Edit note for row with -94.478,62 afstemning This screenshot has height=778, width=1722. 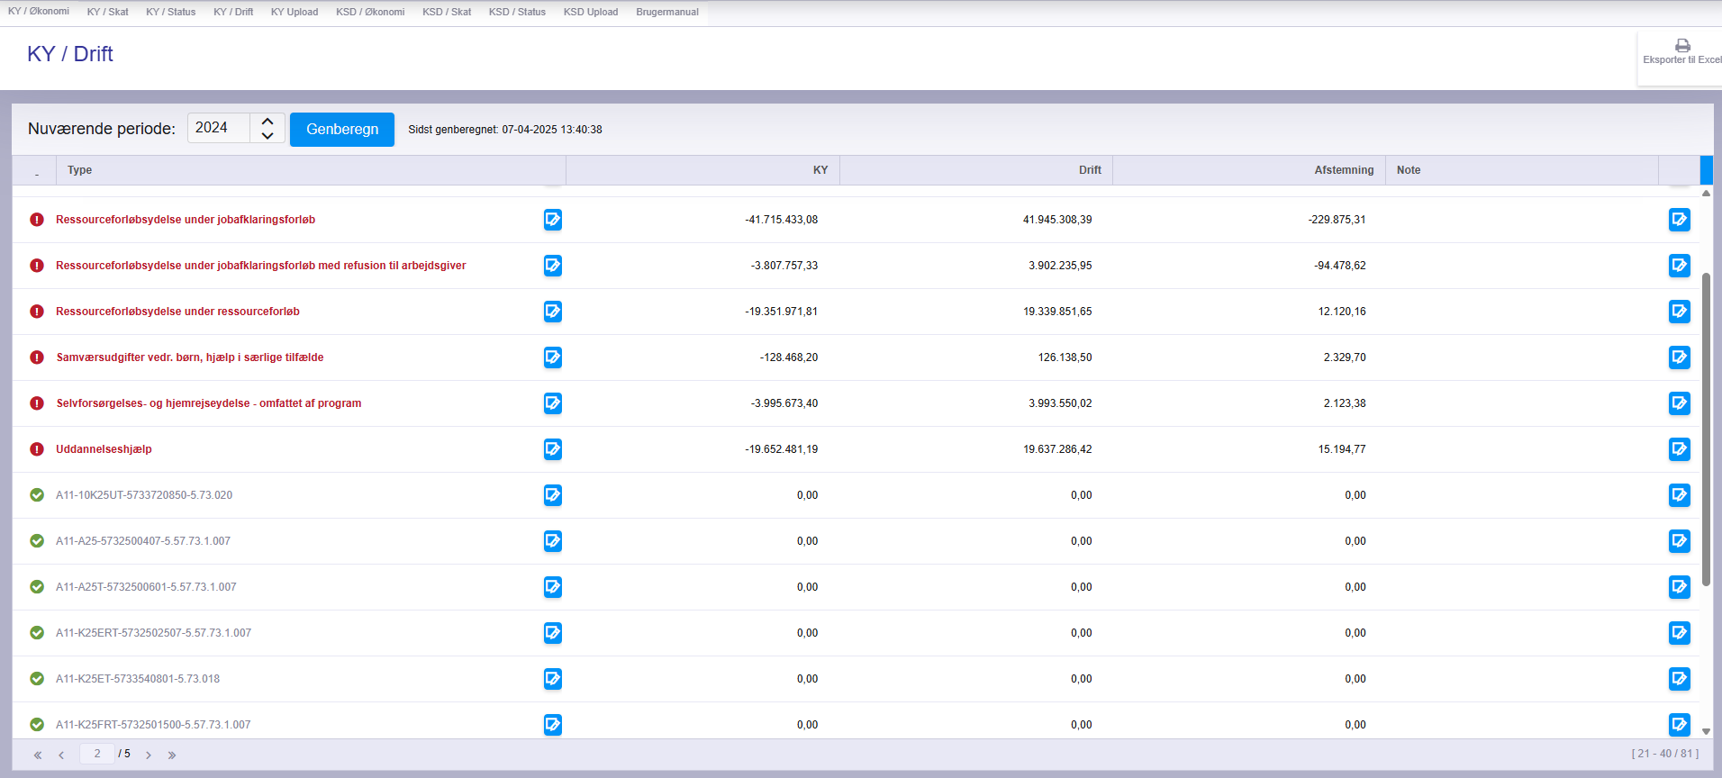[1680, 266]
